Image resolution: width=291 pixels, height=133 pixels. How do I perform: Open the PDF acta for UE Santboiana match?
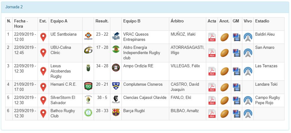(212, 37)
